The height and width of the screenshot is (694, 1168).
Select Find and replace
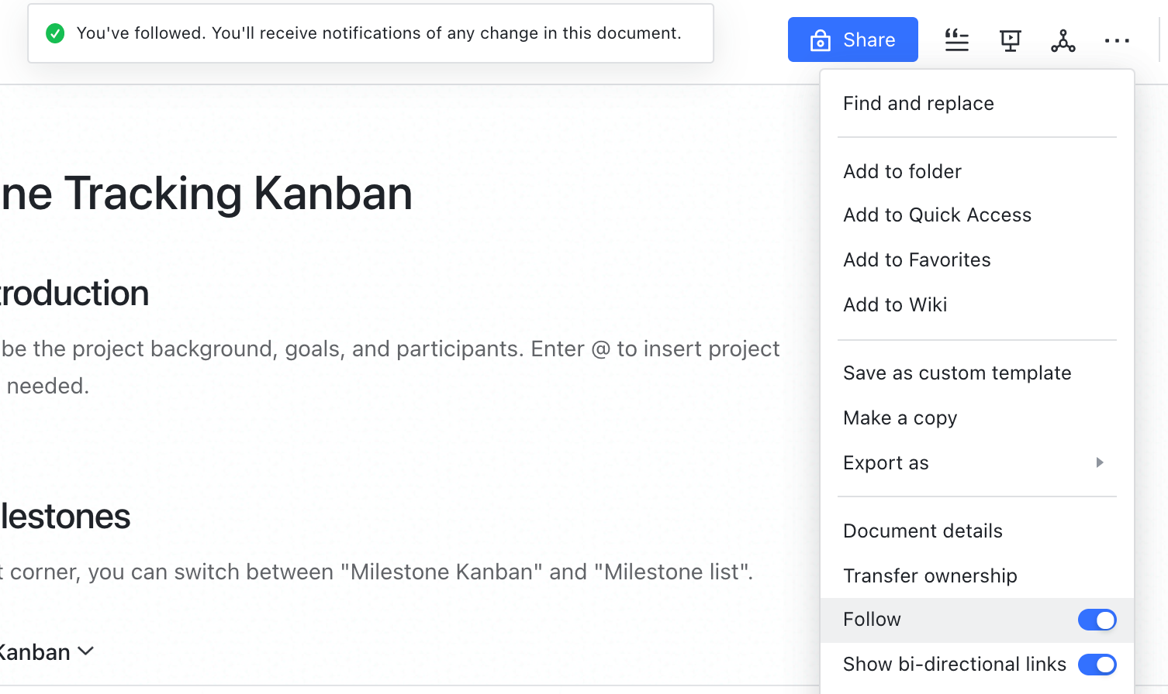pyautogui.click(x=918, y=103)
